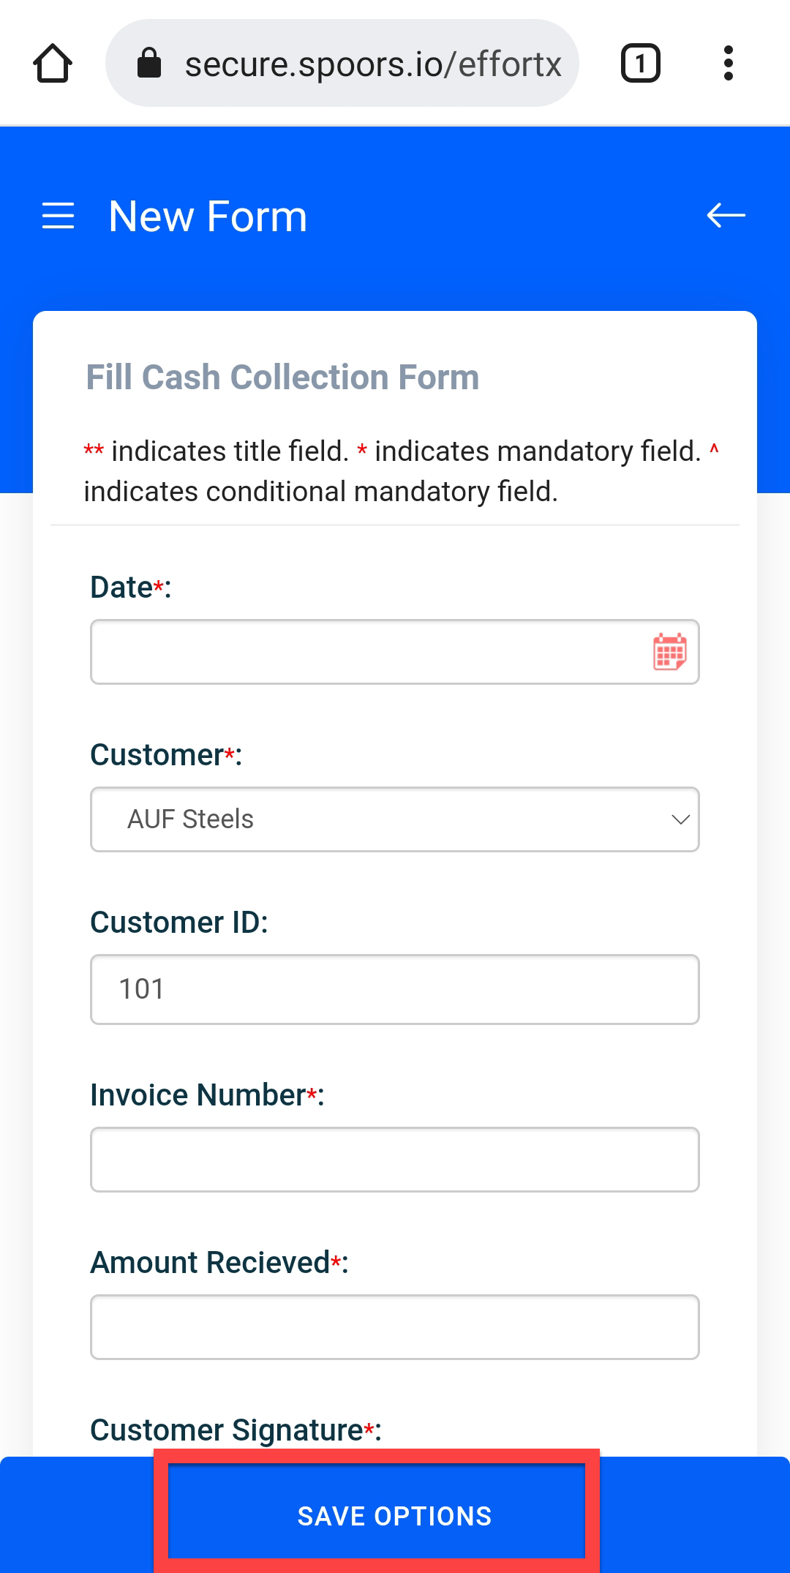Image resolution: width=790 pixels, height=1573 pixels.
Task: Click the Fill Cash Collection Form heading
Action: [282, 378]
